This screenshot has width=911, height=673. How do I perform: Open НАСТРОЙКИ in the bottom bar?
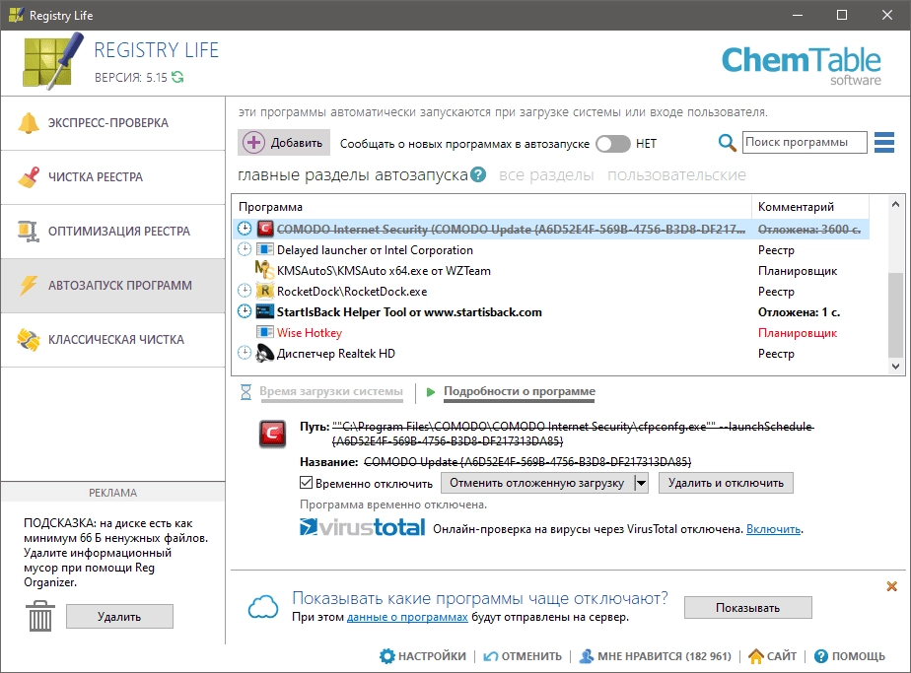[x=423, y=656]
